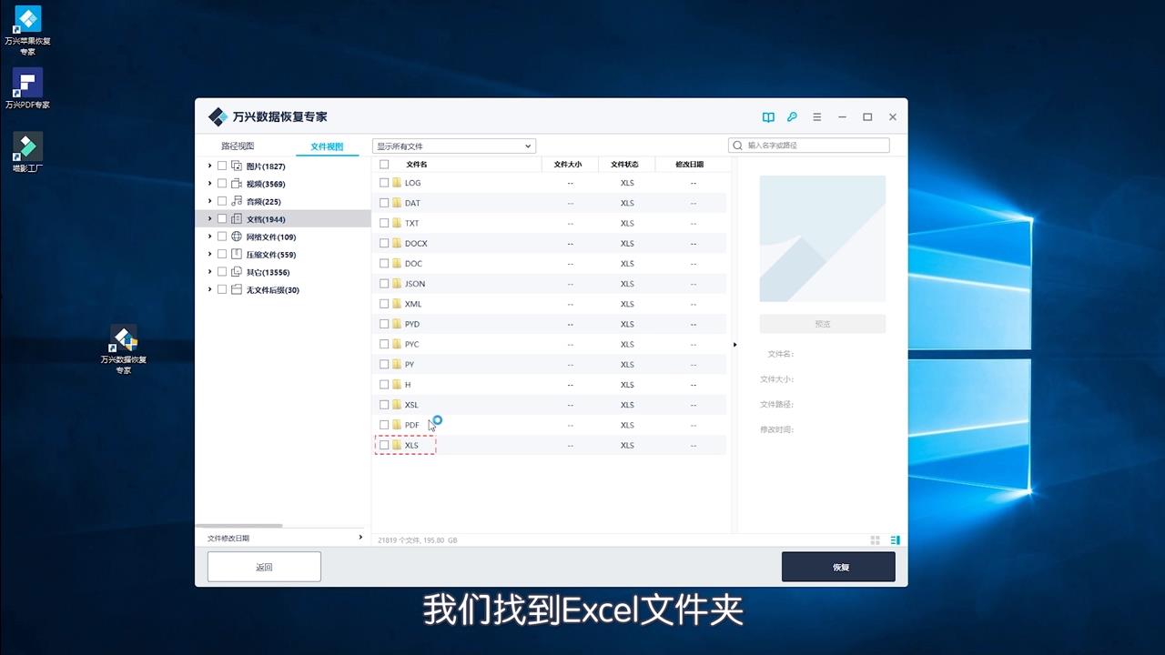Switch to list detail view icon
This screenshot has height=655, width=1165.
[896, 539]
